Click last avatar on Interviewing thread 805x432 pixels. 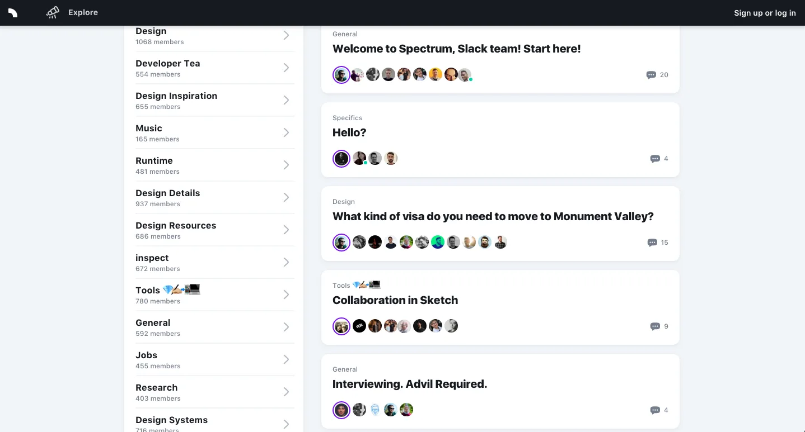click(406, 410)
